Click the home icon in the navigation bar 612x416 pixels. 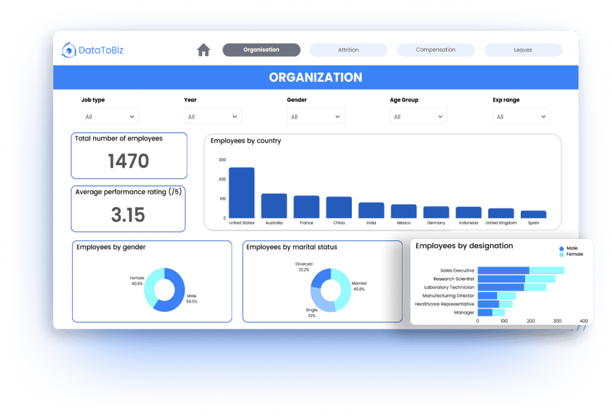[203, 50]
